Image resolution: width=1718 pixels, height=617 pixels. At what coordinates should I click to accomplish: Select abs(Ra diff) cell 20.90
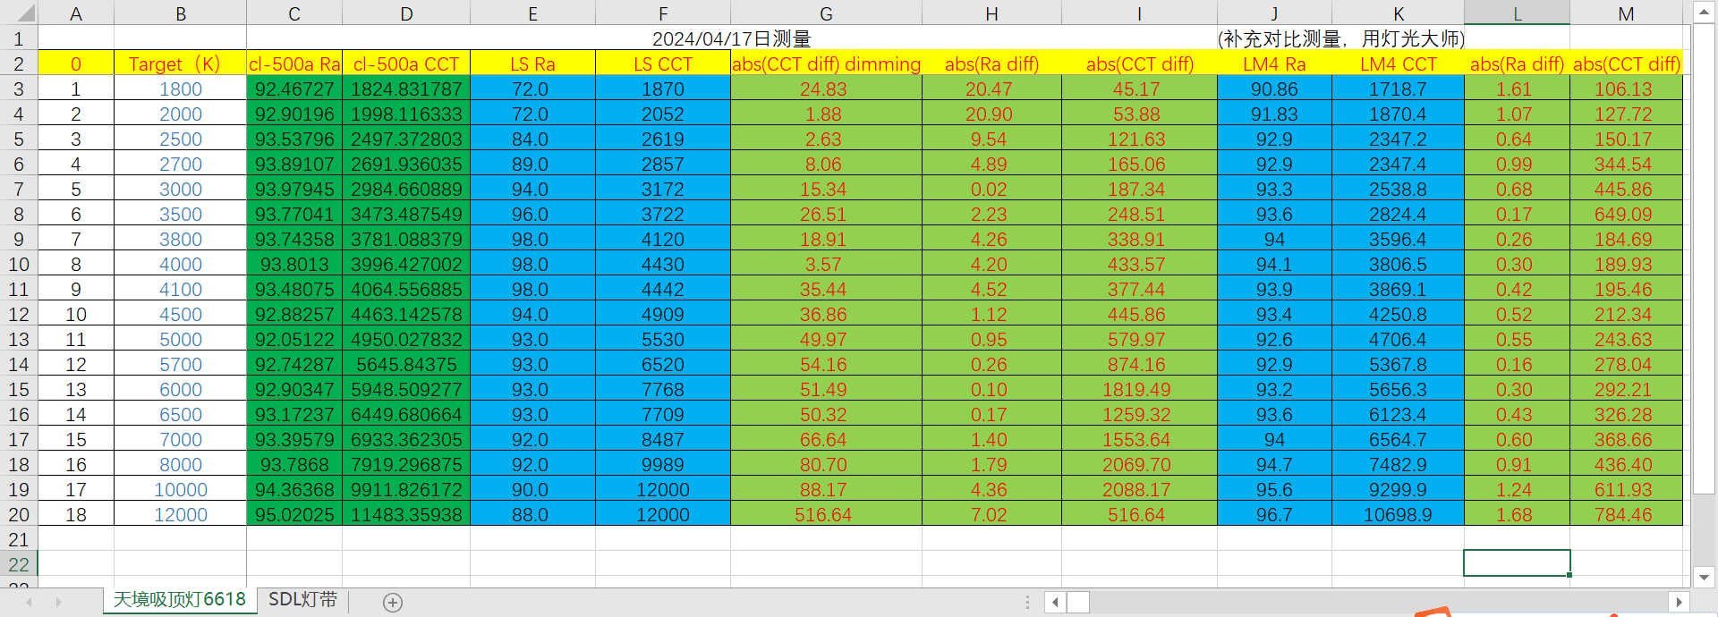click(x=991, y=114)
